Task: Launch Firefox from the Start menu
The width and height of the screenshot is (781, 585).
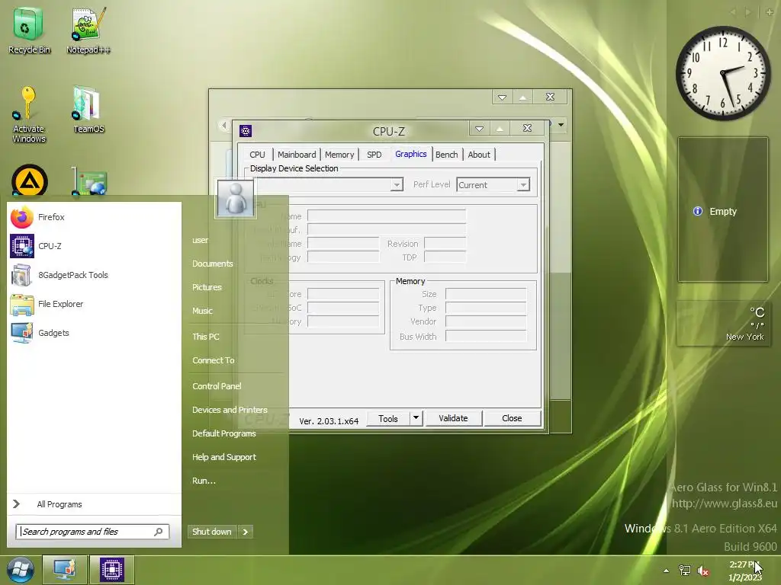Action: [94, 217]
